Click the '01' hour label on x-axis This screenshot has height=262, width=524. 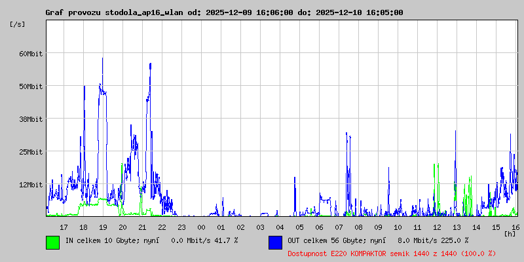click(221, 227)
